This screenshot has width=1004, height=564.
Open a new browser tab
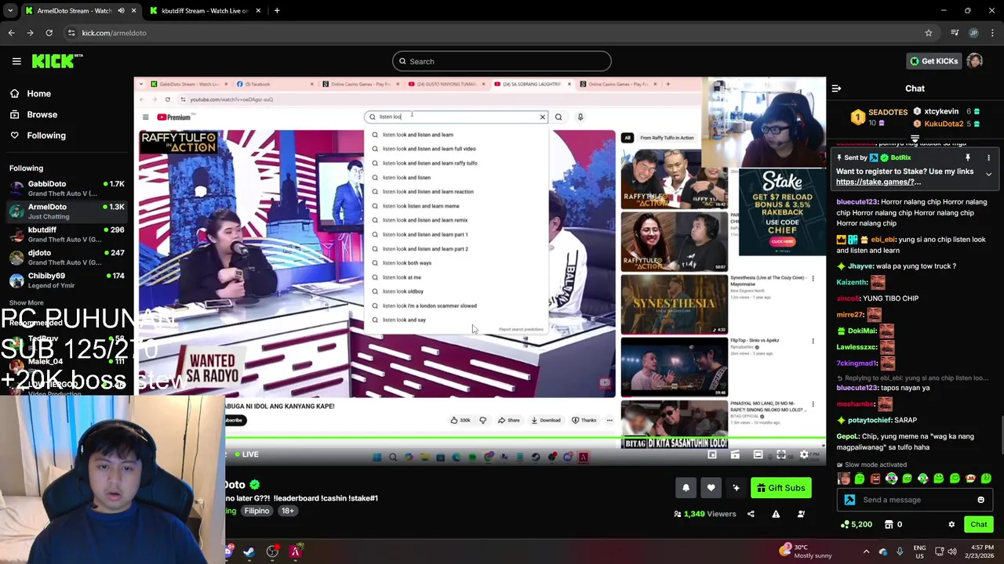(277, 11)
